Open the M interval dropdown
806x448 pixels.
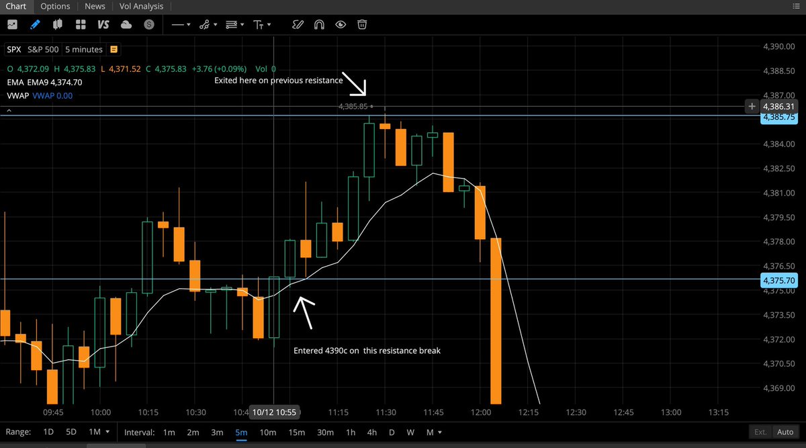pos(434,432)
